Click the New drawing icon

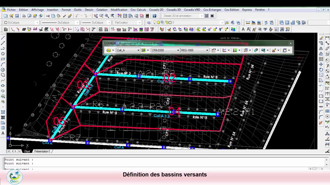click(6, 16)
